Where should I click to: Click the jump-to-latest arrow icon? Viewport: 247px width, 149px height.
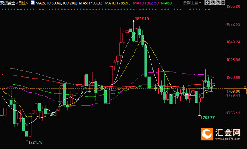tap(223, 3)
